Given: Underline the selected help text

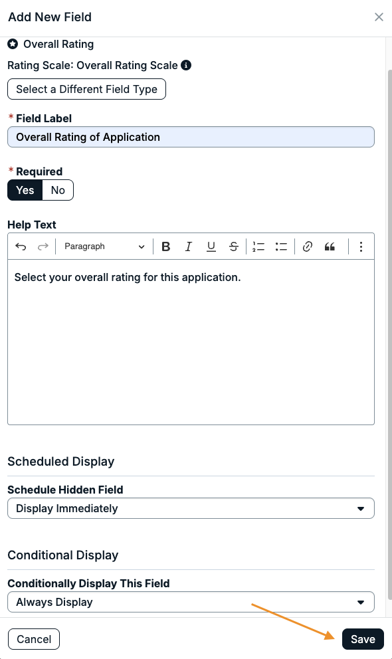Looking at the screenshot, I should click(211, 246).
